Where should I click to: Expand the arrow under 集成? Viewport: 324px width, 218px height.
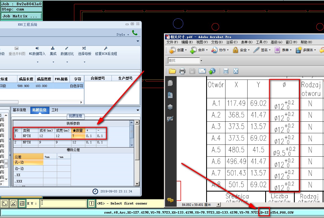[53, 62]
